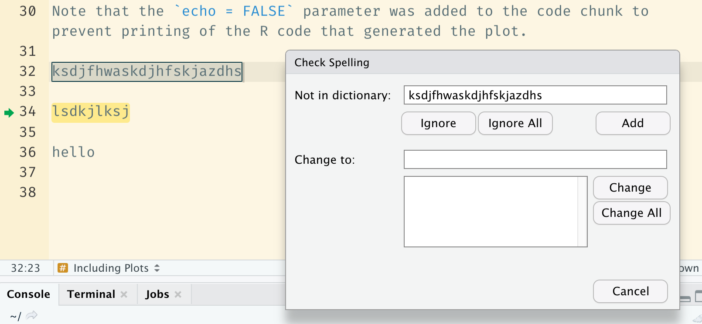Click the green debug arrow at line 34
Screen dimensions: 702x324
pyautogui.click(x=9, y=113)
